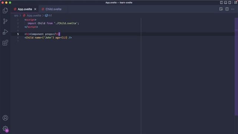Open the Explorer view in the activity bar
Image resolution: width=238 pixels, height=134 pixels.
point(5,10)
